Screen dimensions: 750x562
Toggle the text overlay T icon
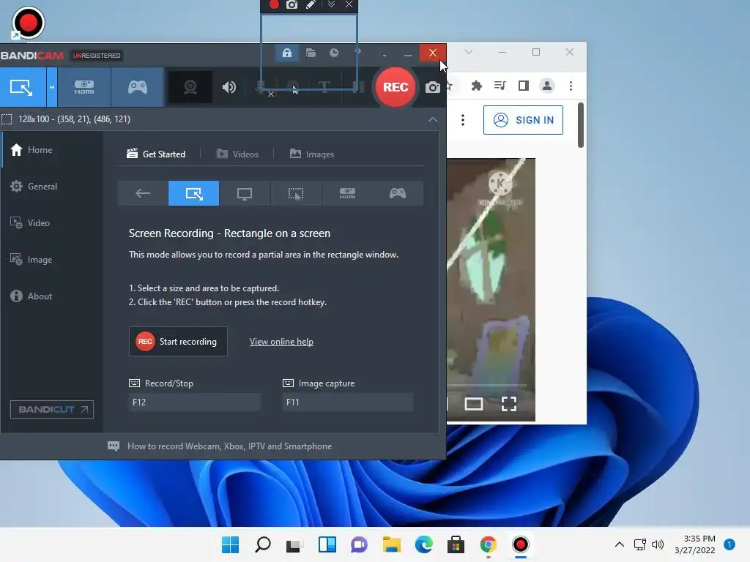tap(324, 87)
